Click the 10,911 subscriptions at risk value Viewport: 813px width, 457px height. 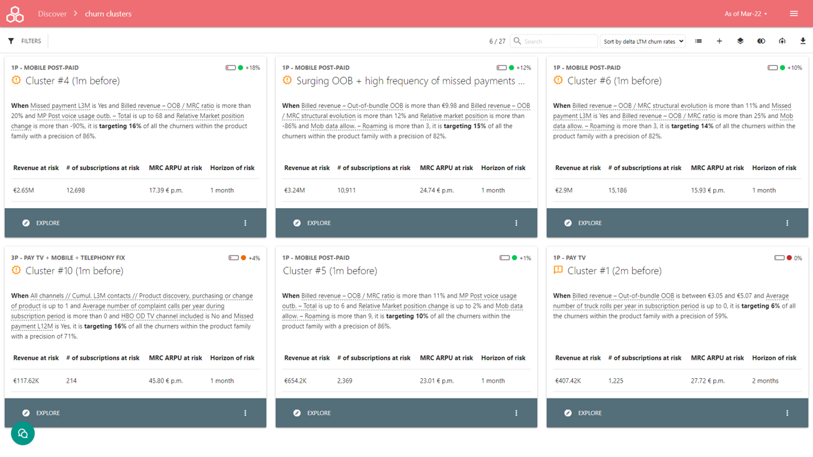pos(347,190)
